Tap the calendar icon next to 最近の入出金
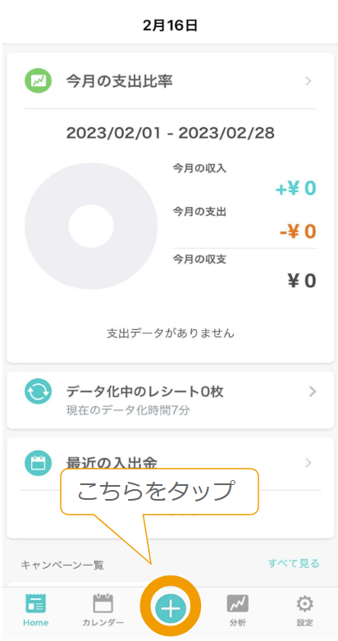The image size is (338, 641). [x=38, y=463]
